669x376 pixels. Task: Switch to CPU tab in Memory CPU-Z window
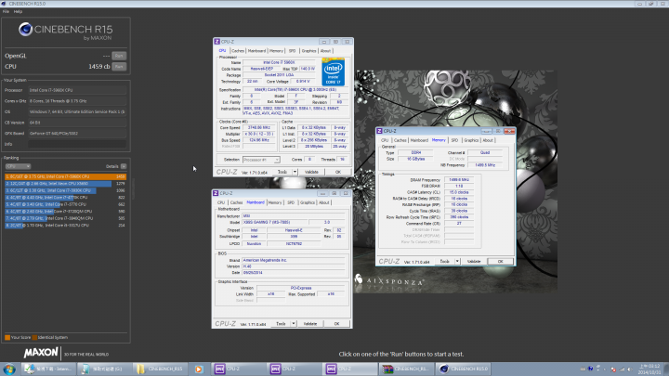(x=385, y=140)
